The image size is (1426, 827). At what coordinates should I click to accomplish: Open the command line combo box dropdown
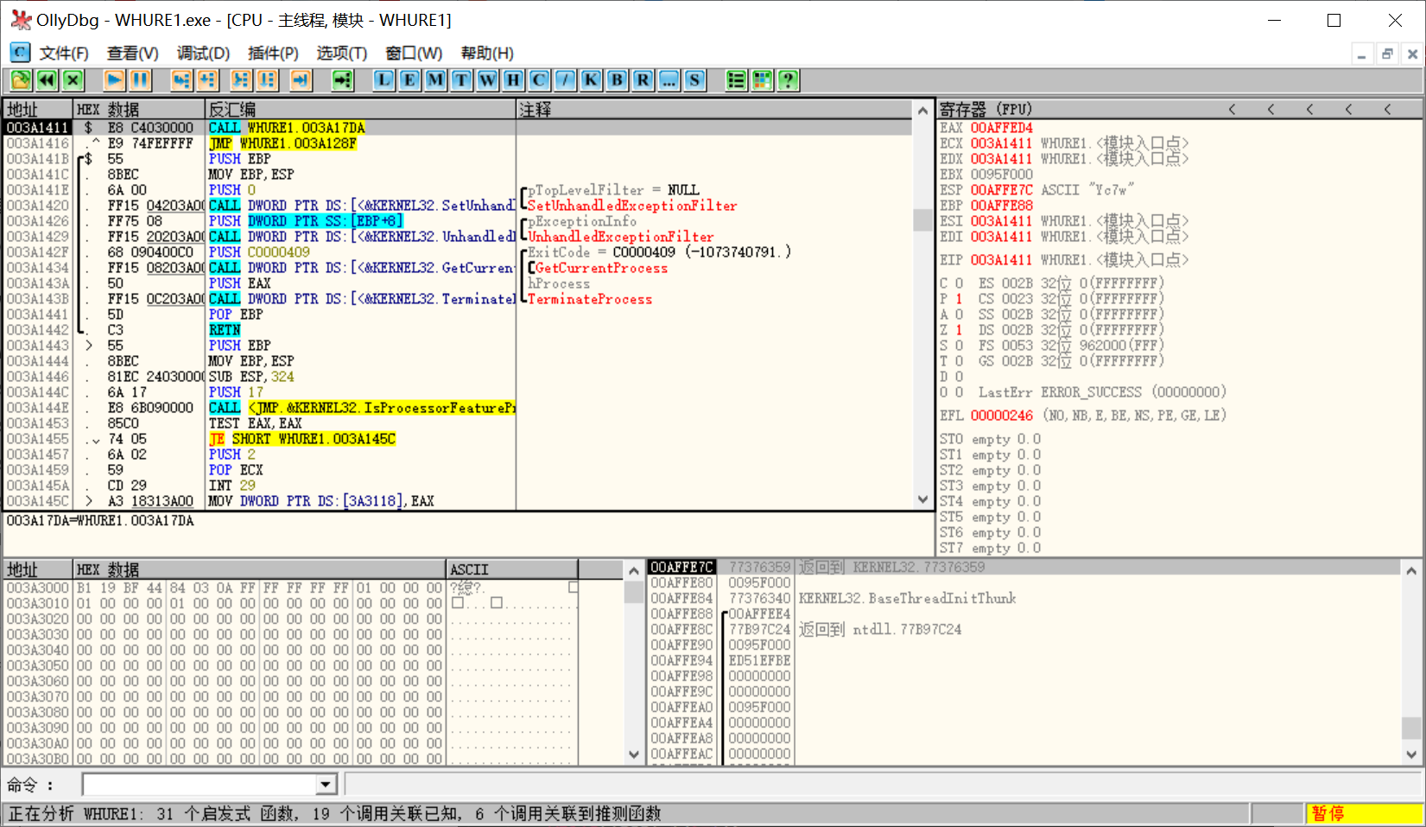326,785
